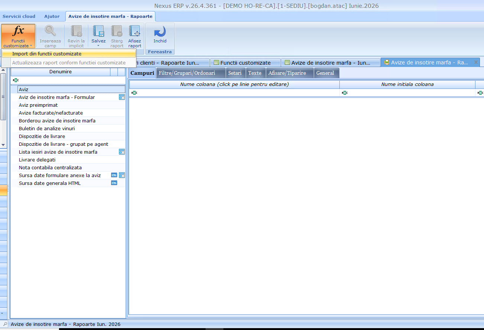Click the Insereaza camp magnifier icon
Screen dimensions: 484x330
[50, 31]
